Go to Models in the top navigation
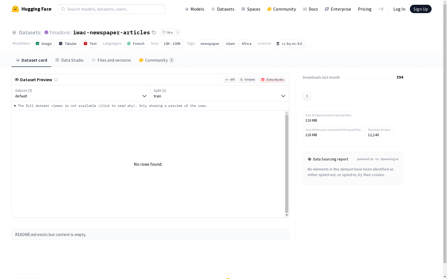The image size is (447, 279). click(x=194, y=9)
